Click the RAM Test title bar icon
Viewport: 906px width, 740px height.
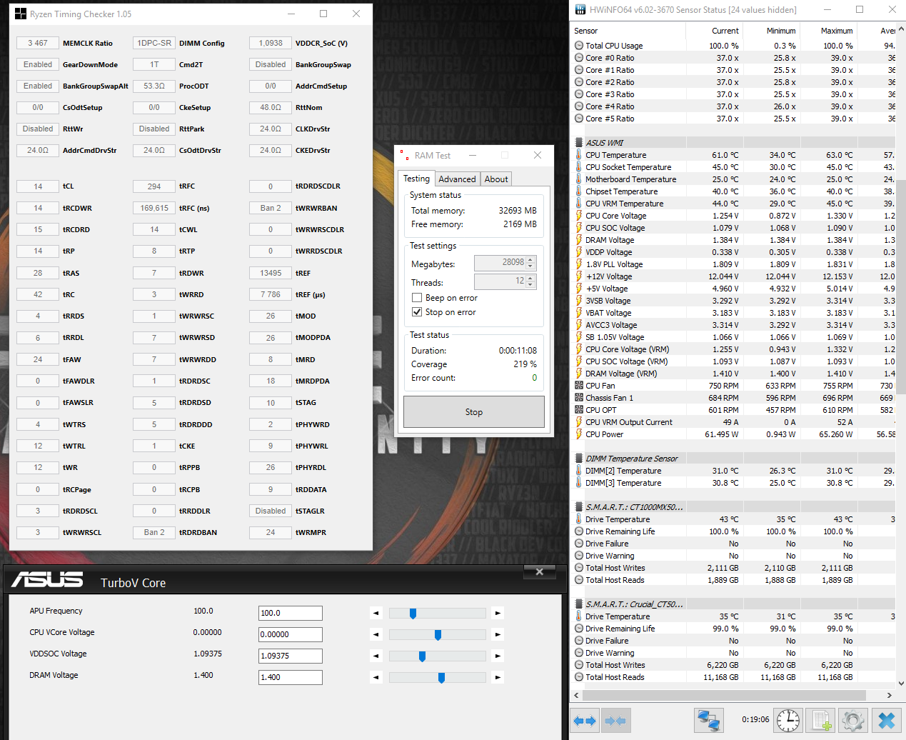[x=404, y=155]
